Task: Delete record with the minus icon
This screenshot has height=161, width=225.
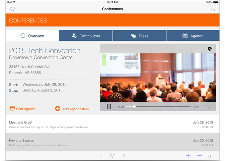Action: click(199, 156)
